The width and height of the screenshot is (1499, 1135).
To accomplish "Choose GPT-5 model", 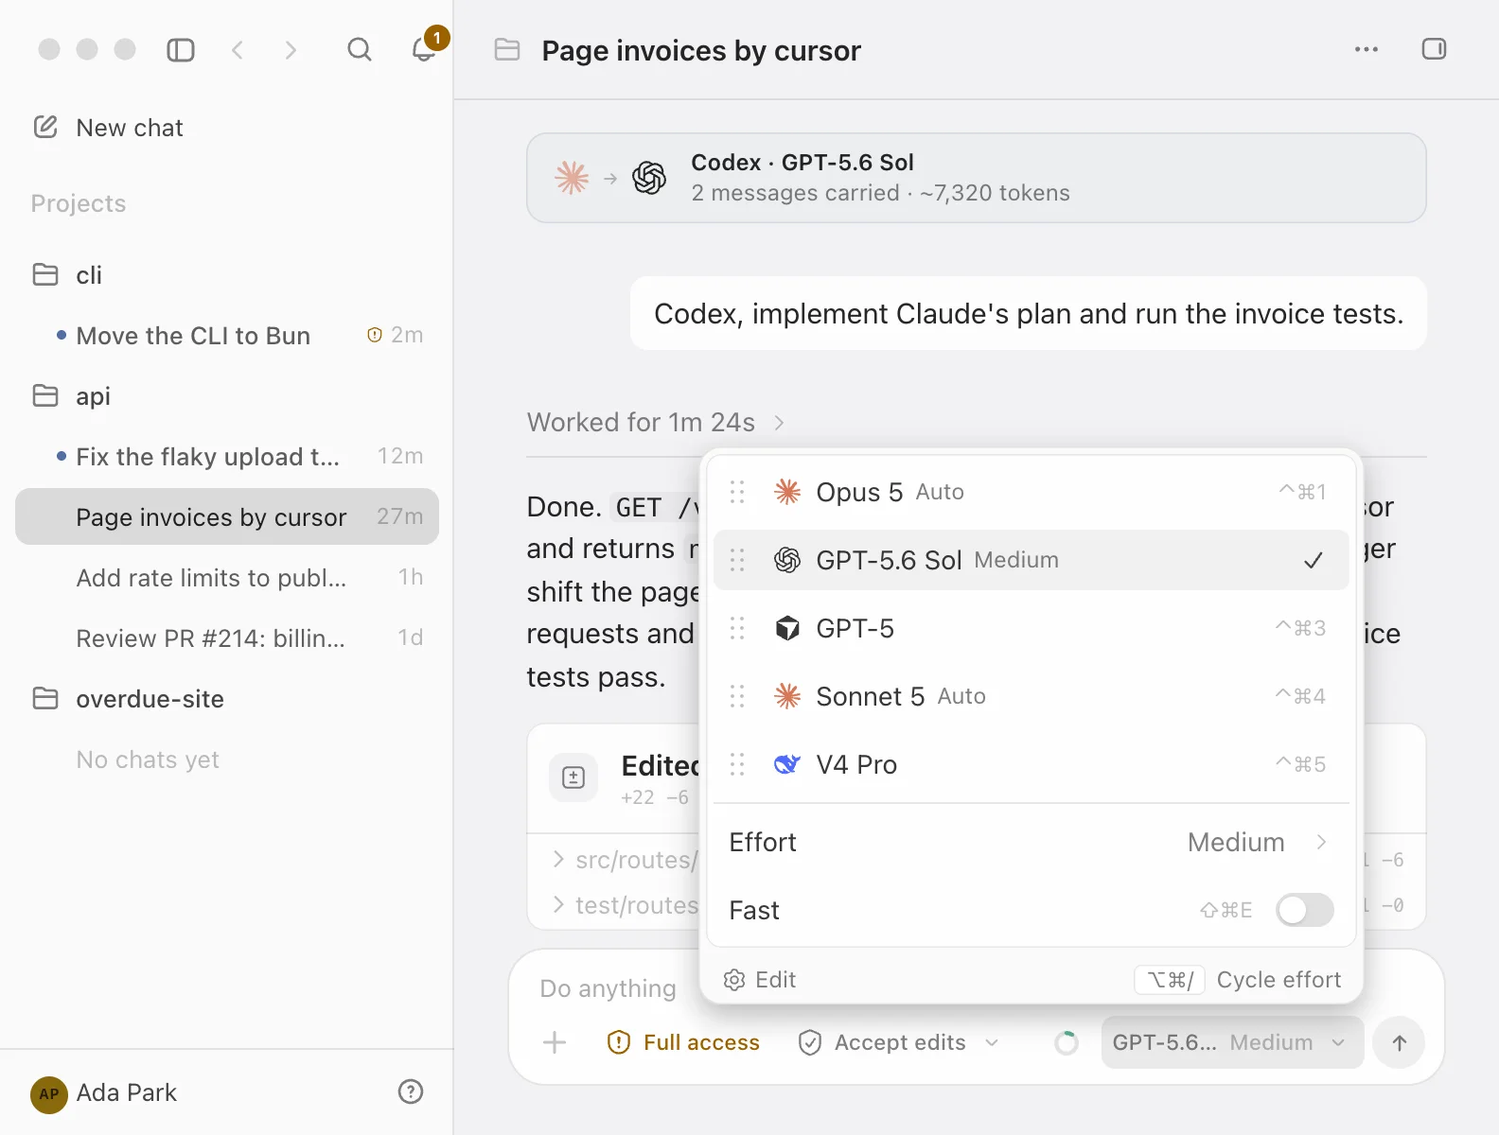I will 1031,628.
